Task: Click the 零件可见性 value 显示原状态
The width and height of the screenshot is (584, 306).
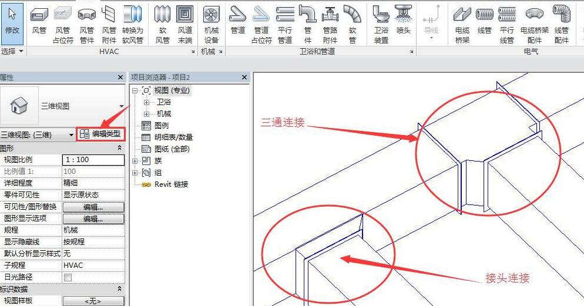Action: coord(93,194)
